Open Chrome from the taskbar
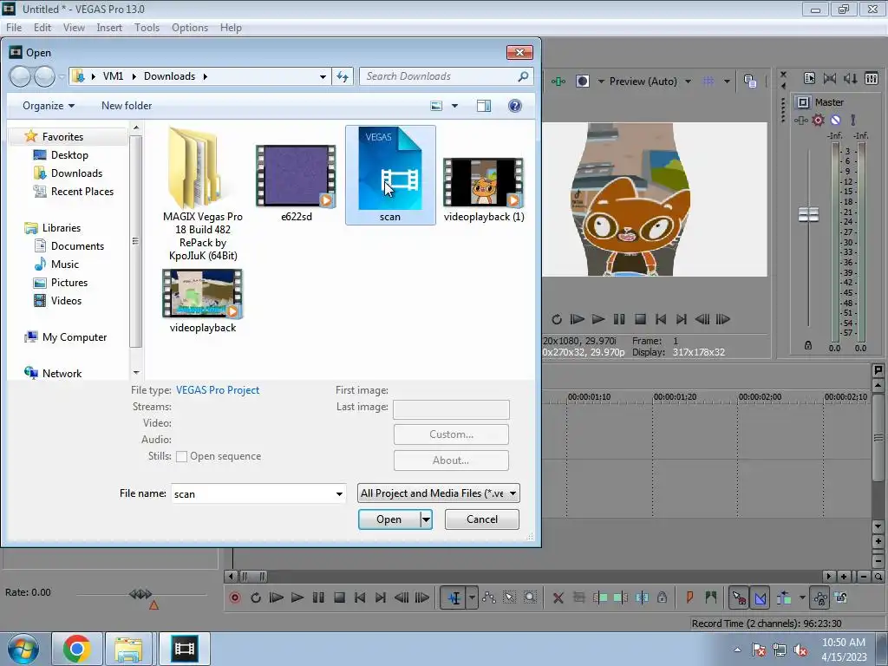Image resolution: width=888 pixels, height=666 pixels. pyautogui.click(x=77, y=649)
